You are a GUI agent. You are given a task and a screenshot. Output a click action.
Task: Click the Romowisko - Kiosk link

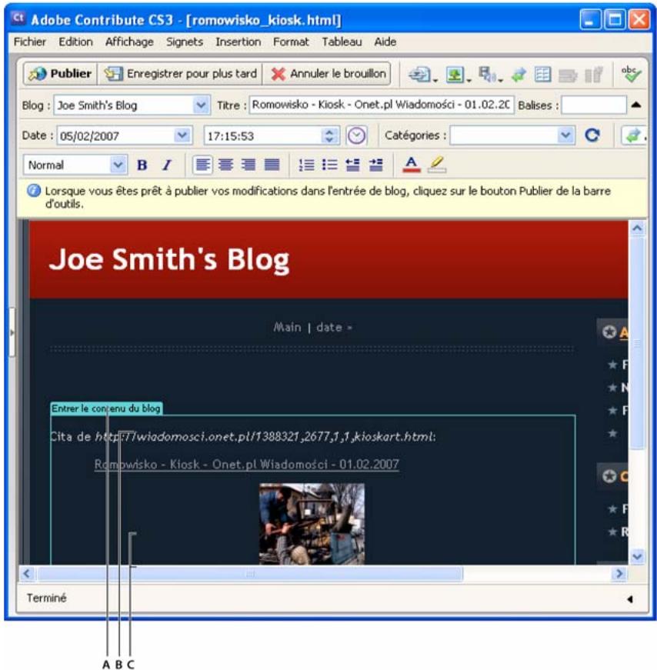tap(247, 465)
